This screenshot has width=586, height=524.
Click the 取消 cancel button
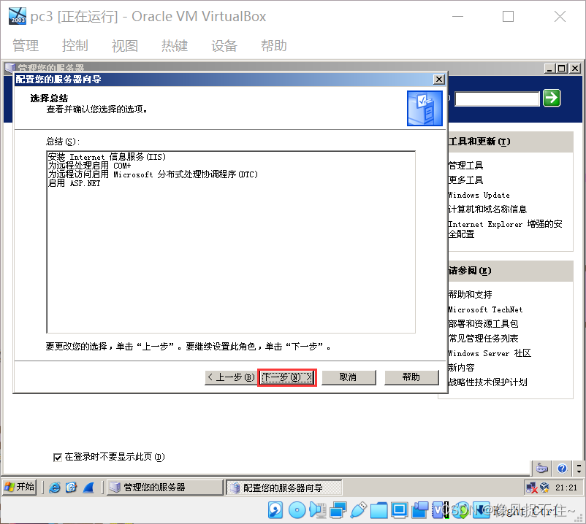point(349,377)
